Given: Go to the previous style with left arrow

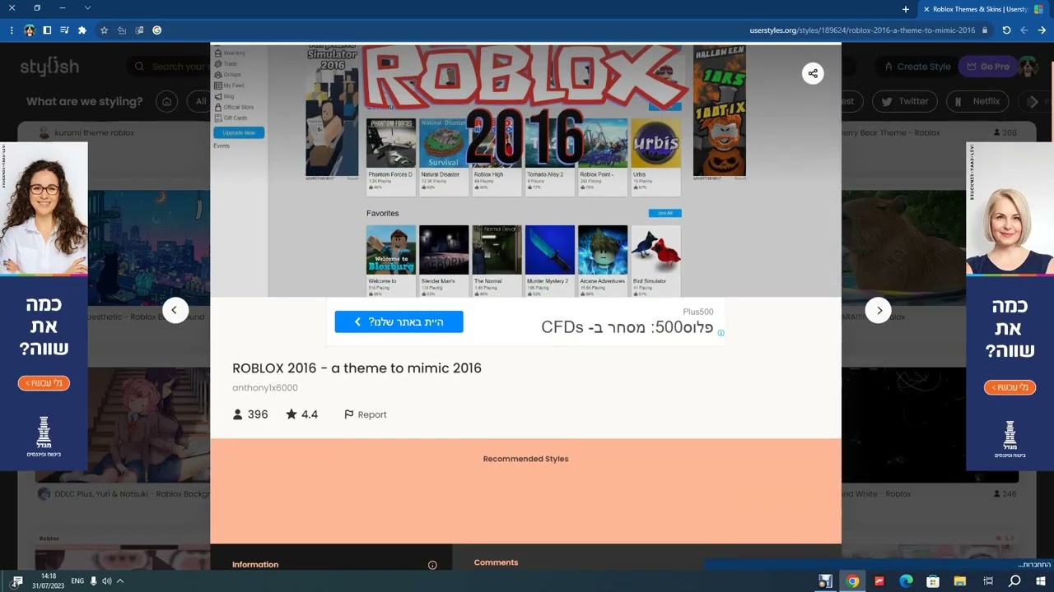Looking at the screenshot, I should pyautogui.click(x=175, y=310).
